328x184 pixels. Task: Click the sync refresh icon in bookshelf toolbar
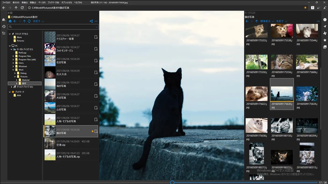(29, 21)
